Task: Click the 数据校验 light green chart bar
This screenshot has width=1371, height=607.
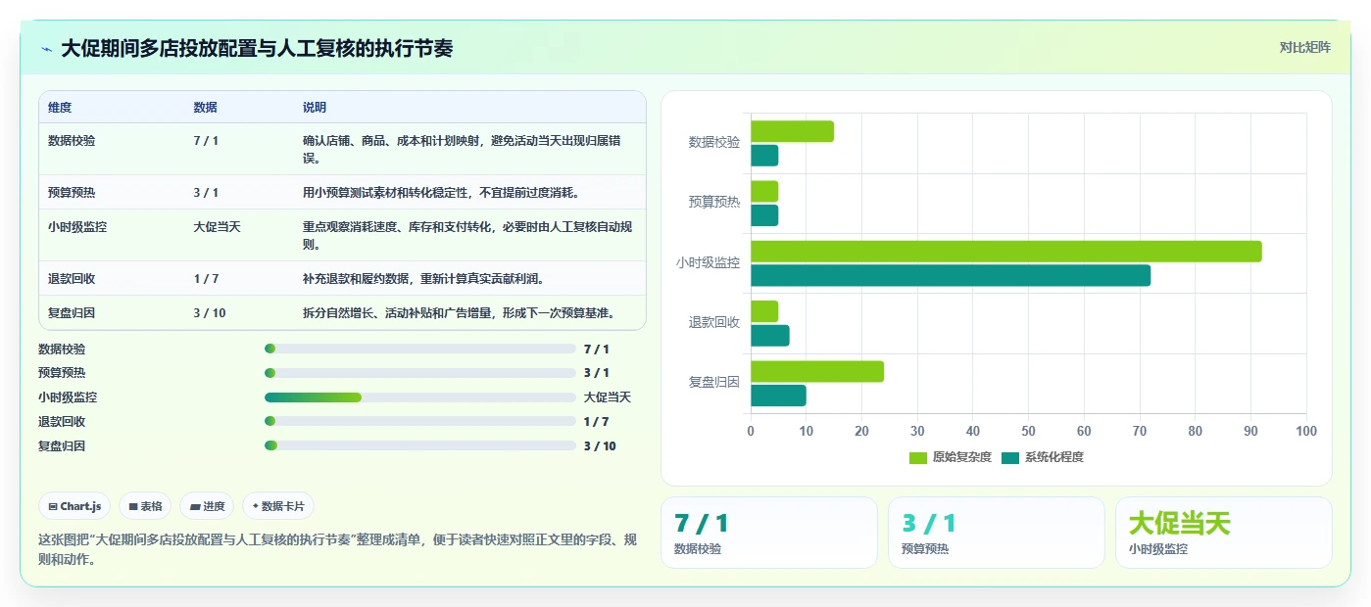Action: pyautogui.click(x=792, y=131)
